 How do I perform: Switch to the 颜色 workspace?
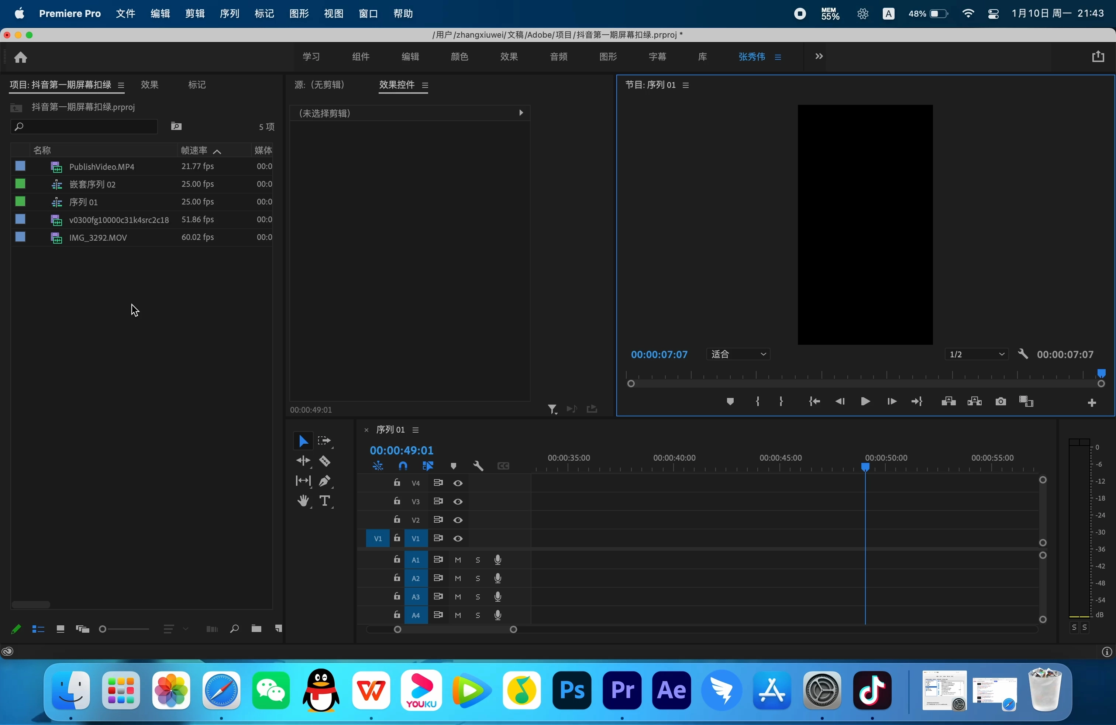459,57
